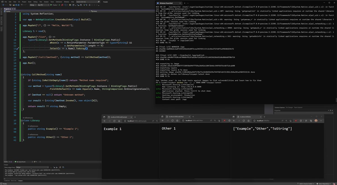Image resolution: width=337 pixels, height=185 pixels.
Task: Reload the localhost:5000/list page
Action: click(x=243, y=121)
